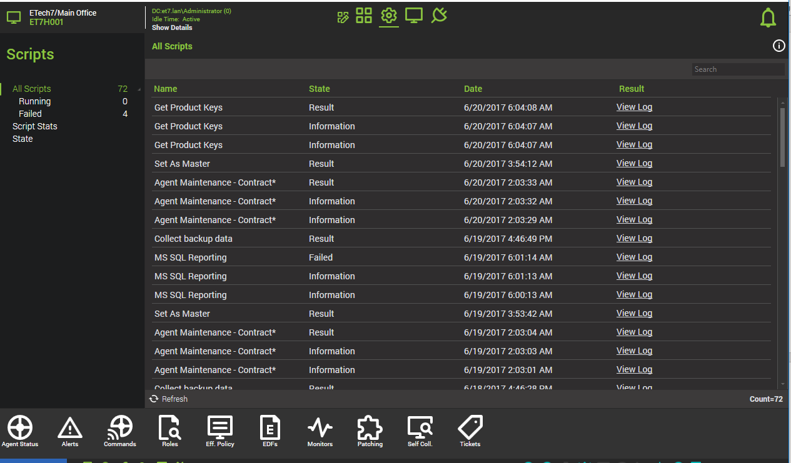The width and height of the screenshot is (791, 463).
Task: Click the plug connection icon
Action: [x=439, y=16]
